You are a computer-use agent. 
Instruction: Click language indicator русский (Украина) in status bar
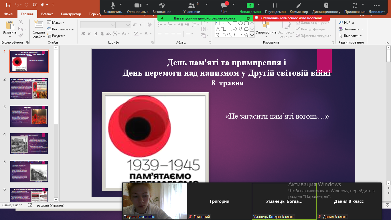click(51, 205)
